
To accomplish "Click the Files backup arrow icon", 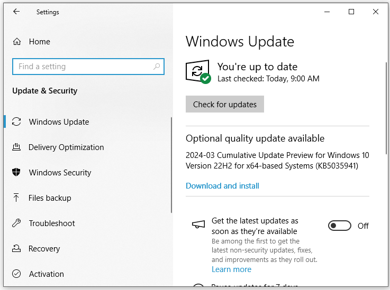I will [x=17, y=198].
